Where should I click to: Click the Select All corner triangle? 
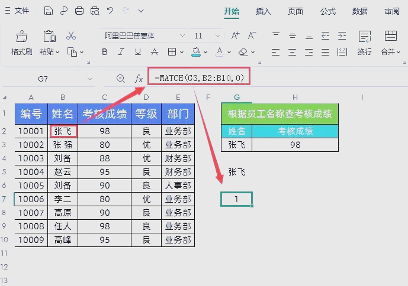[x=4, y=97]
